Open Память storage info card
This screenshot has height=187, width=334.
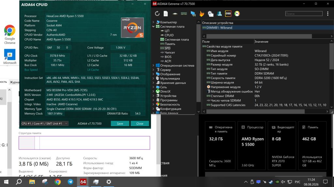point(312,146)
